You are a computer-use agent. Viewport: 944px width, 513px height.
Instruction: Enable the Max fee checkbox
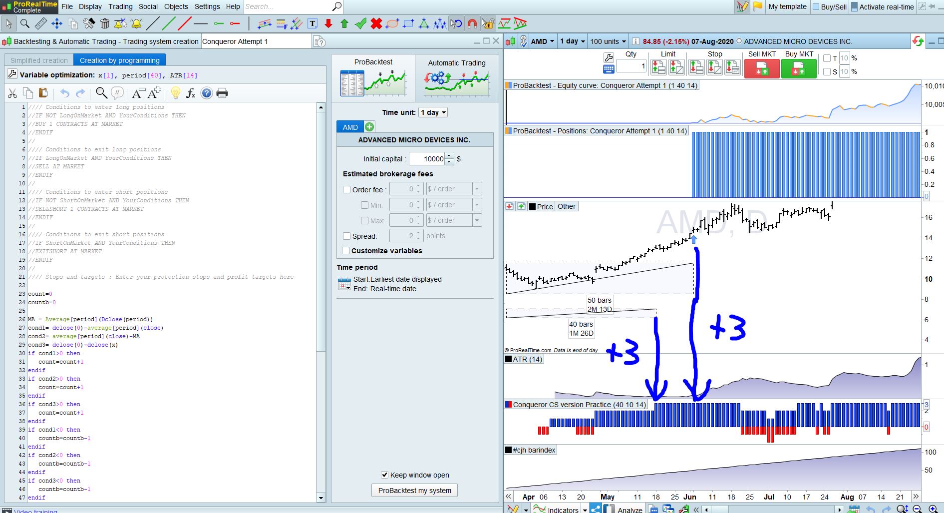[365, 221]
